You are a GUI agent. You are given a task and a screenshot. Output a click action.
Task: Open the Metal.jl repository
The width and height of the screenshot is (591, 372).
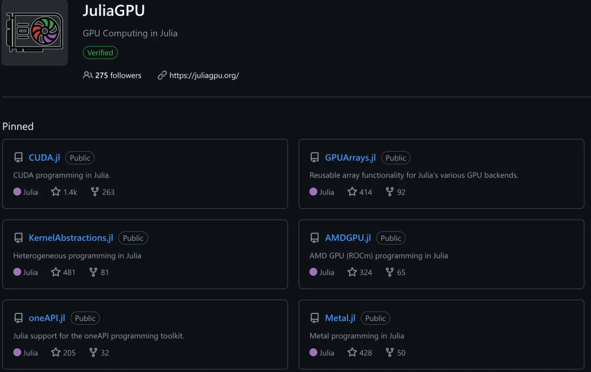pyautogui.click(x=340, y=318)
